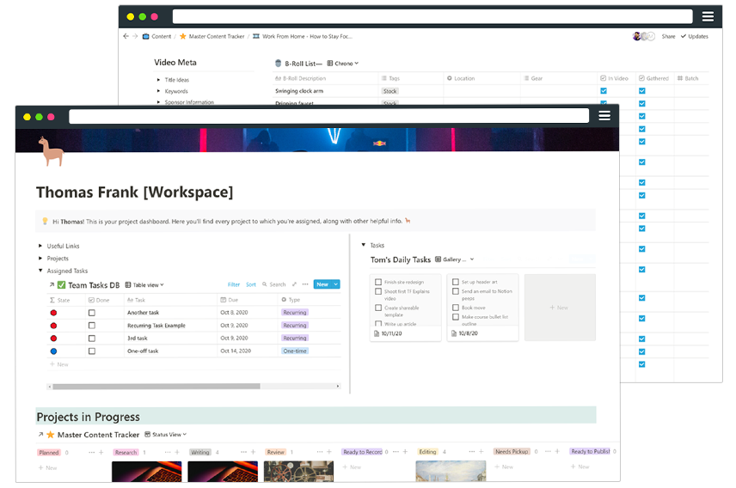Screen dimensions: 736x488
Task: Open the Gallery view dropdown
Action: [x=454, y=259]
